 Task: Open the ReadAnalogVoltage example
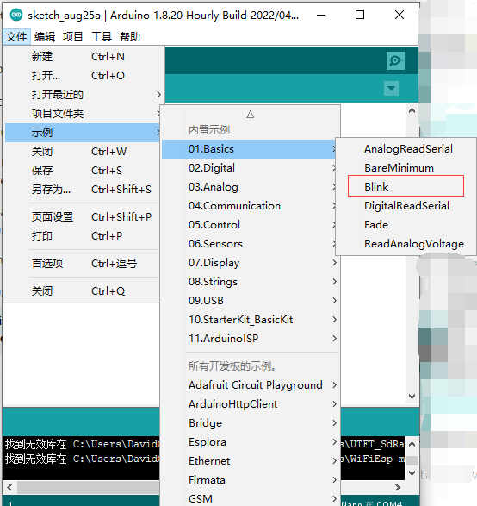(406, 244)
